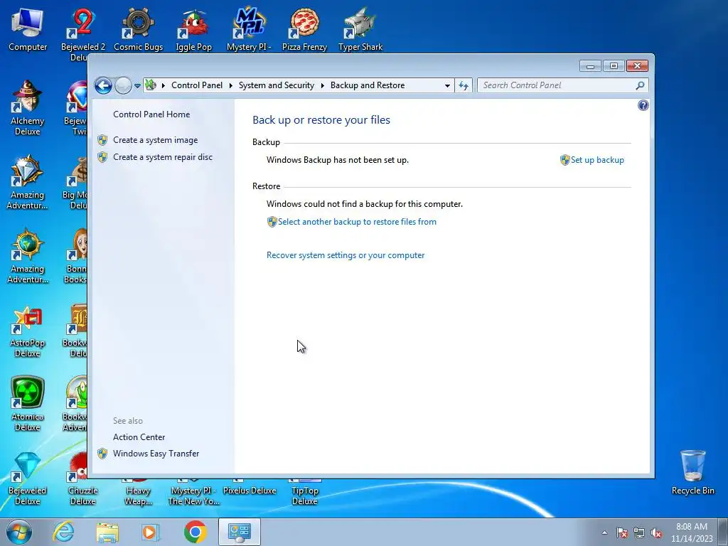Open Windows Easy Transfer link
This screenshot has height=546, width=728.
coord(156,454)
